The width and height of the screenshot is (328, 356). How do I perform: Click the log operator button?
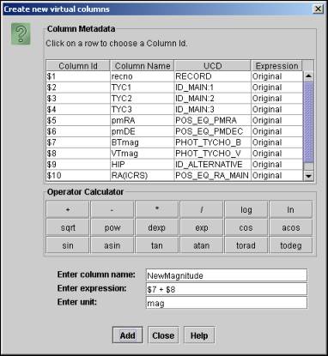pos(246,209)
